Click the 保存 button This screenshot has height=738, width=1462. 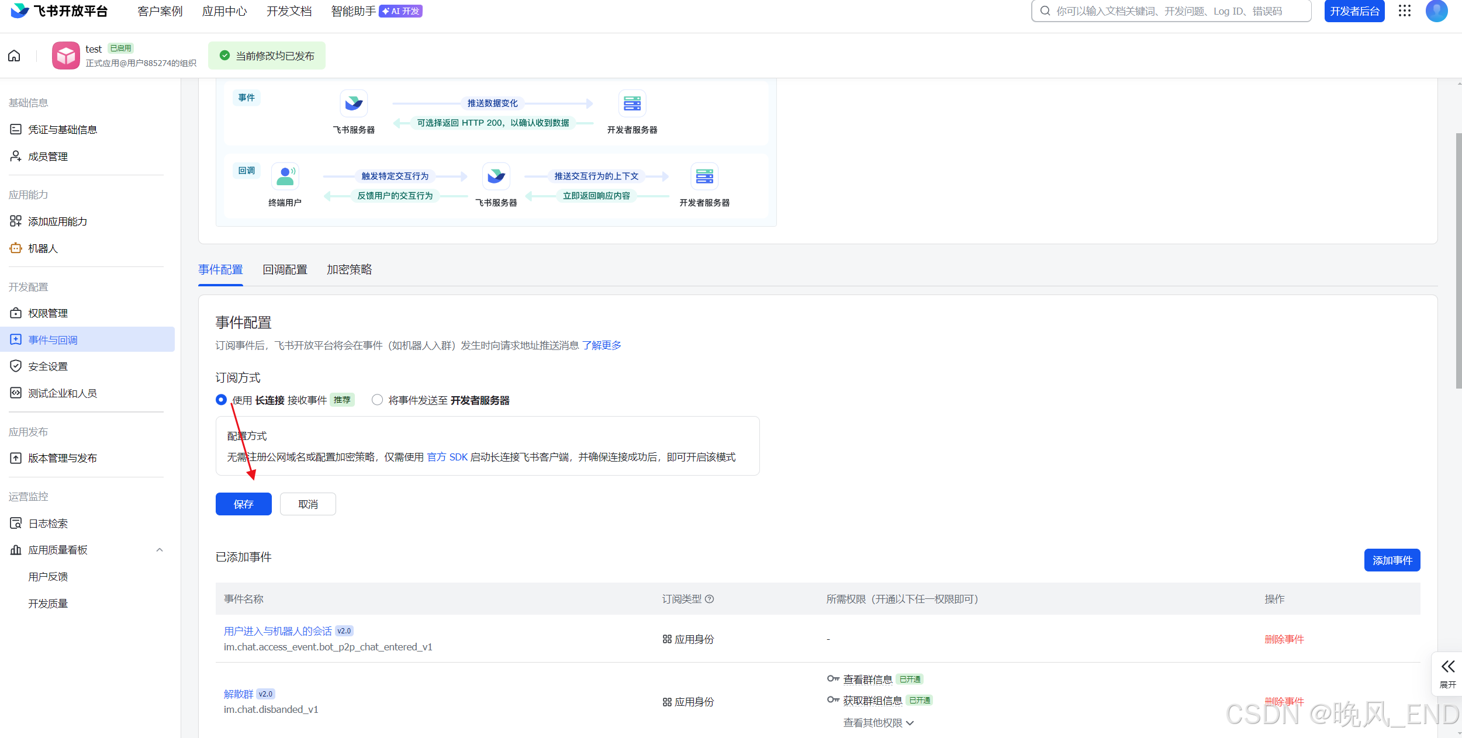click(x=244, y=504)
